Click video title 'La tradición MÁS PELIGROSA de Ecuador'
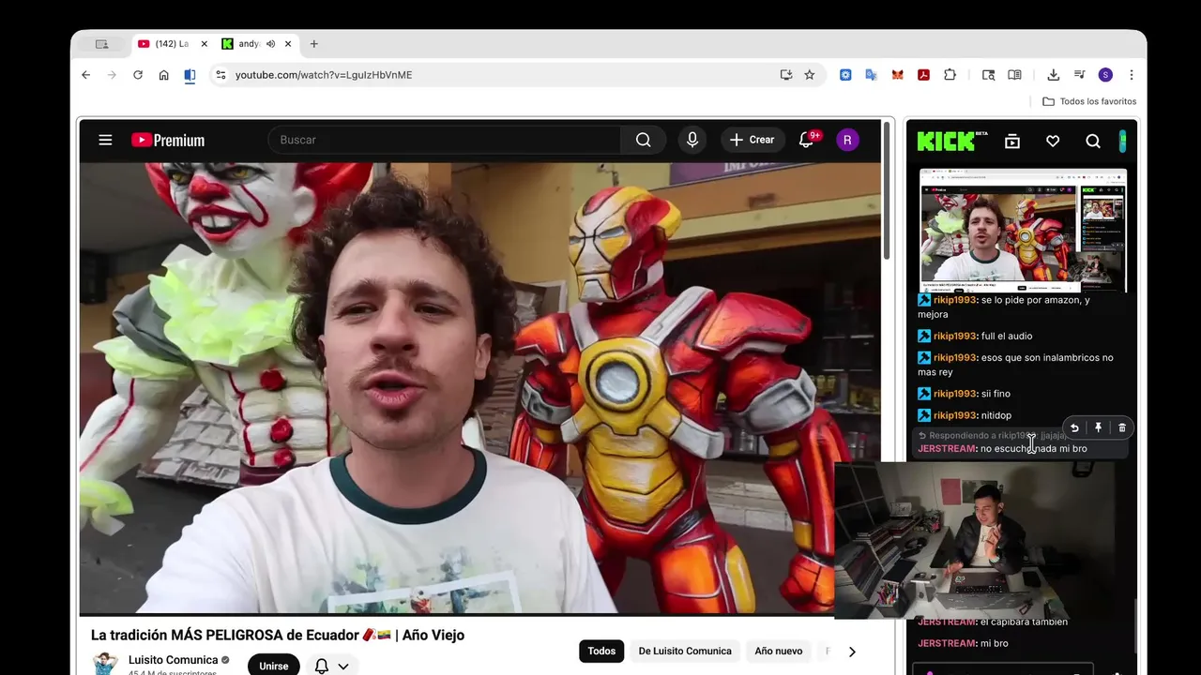Image resolution: width=1201 pixels, height=675 pixels. click(278, 635)
